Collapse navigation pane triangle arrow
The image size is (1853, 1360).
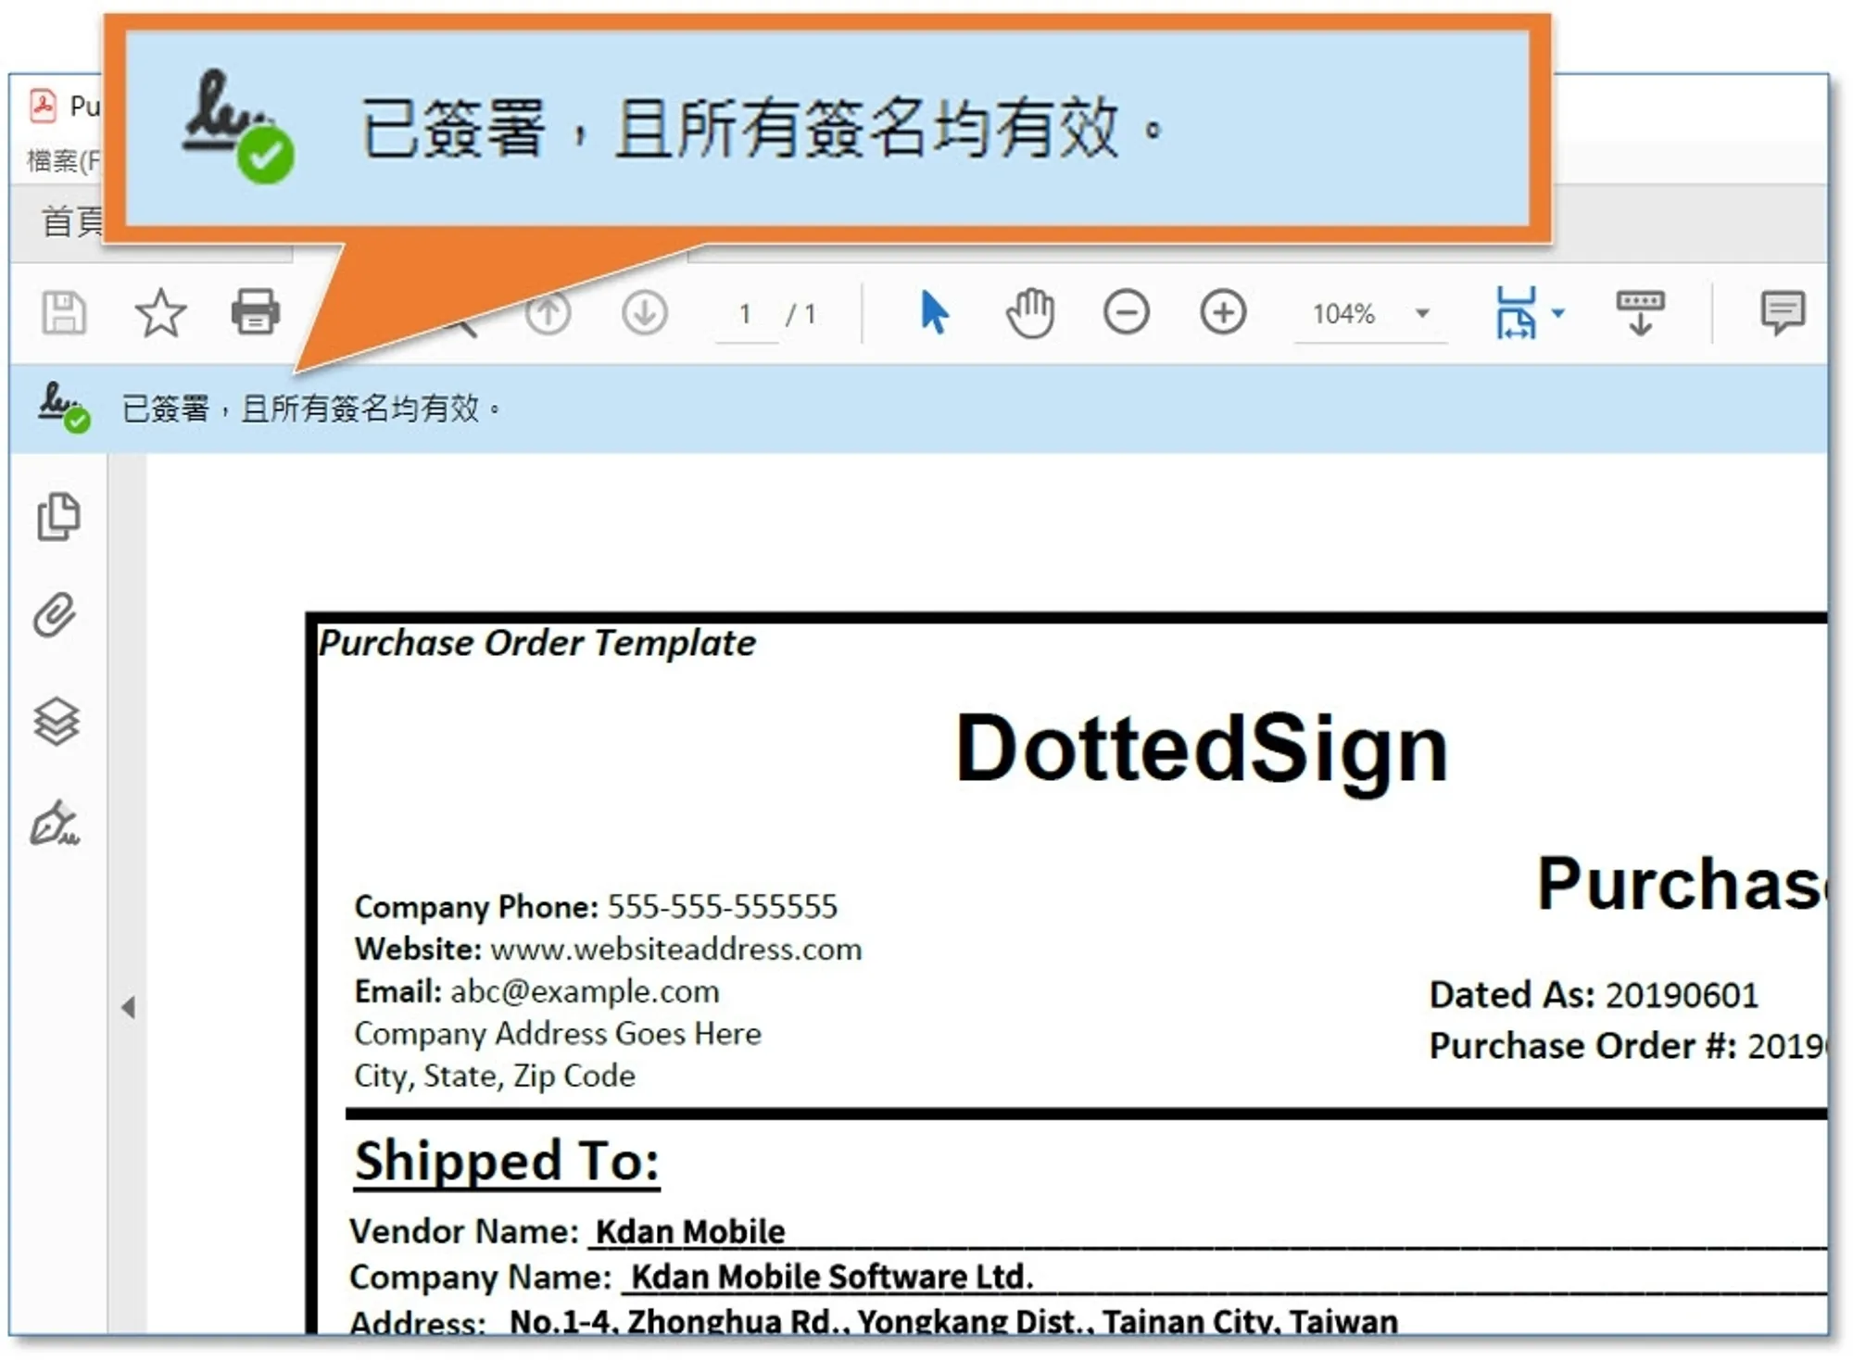(129, 1007)
